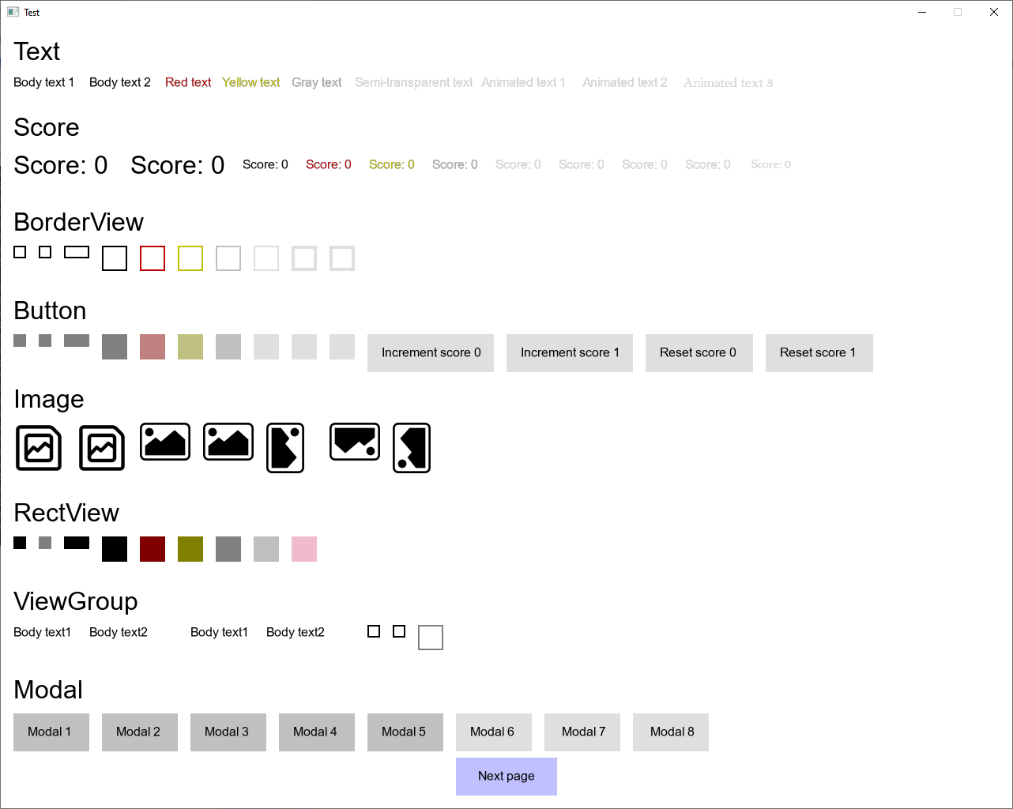Click the large bordered square in ViewGroup section
Viewport: 1013px width, 809px height.
(x=431, y=638)
